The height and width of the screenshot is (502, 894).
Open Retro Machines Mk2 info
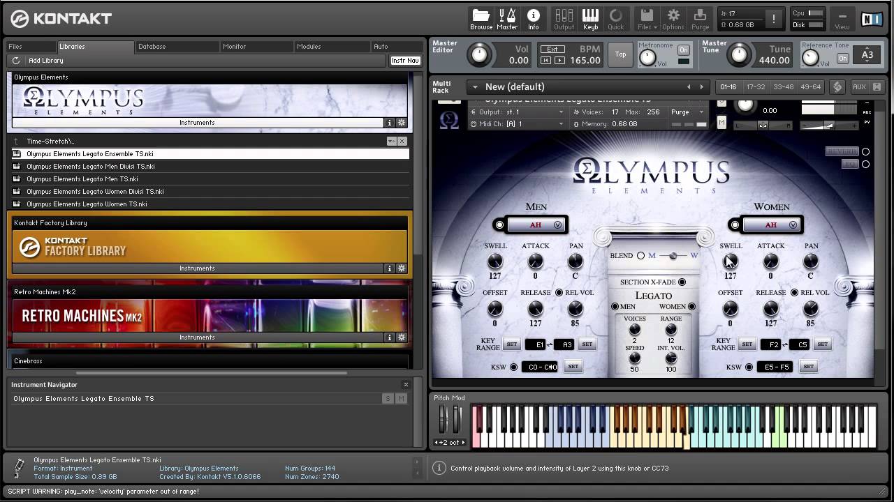390,337
